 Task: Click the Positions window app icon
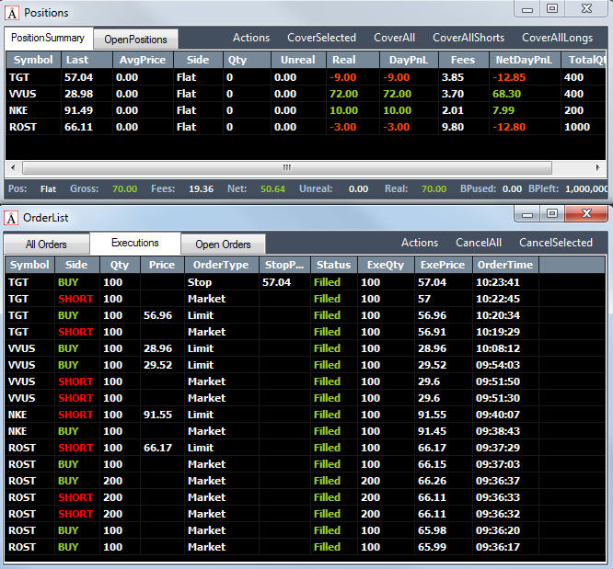click(12, 13)
